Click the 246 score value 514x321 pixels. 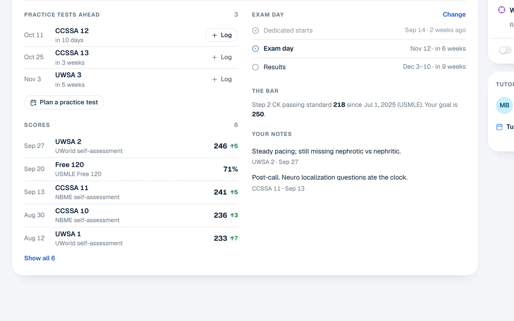point(220,146)
